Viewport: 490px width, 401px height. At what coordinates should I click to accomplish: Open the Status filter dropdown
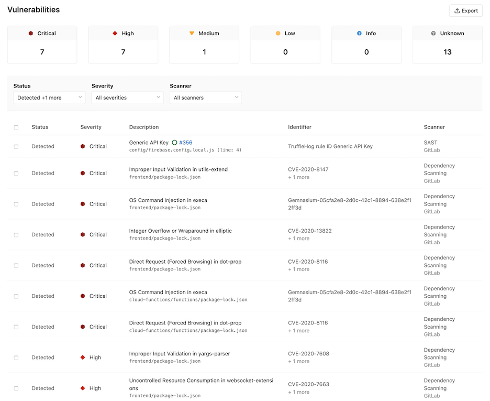tap(49, 97)
